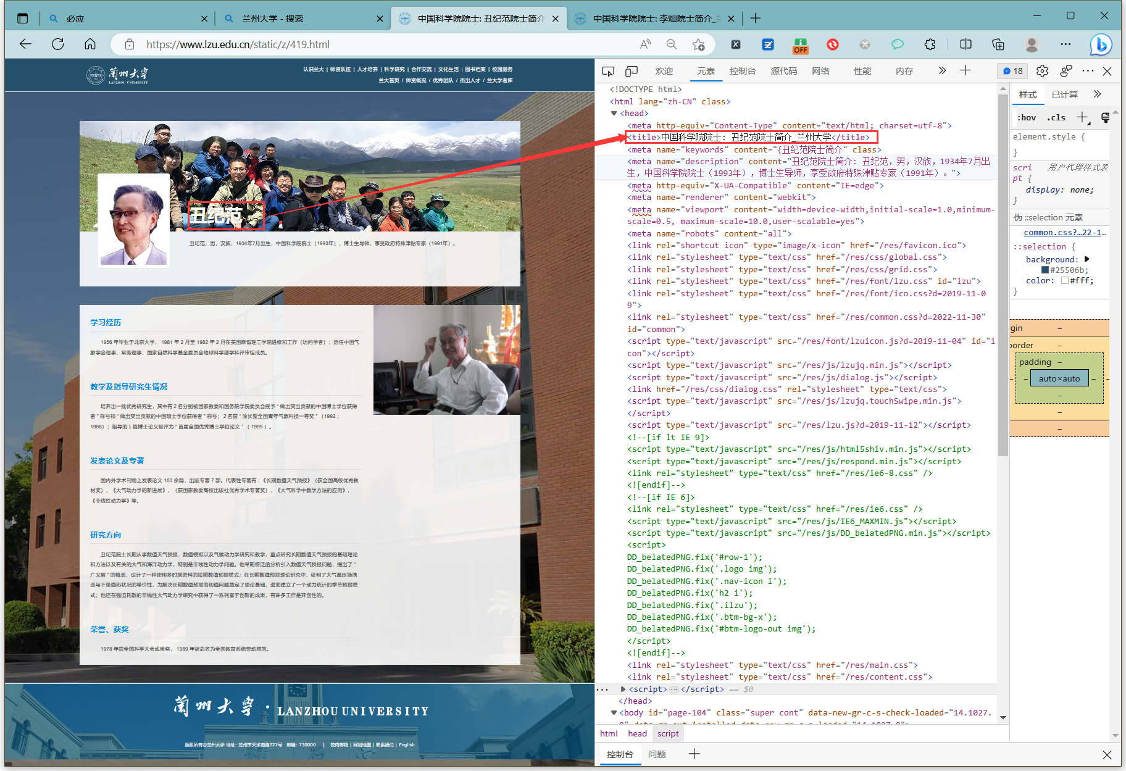The image size is (1126, 771).
Task: Open DevTools customize menu (three dots)
Action: coord(1088,71)
